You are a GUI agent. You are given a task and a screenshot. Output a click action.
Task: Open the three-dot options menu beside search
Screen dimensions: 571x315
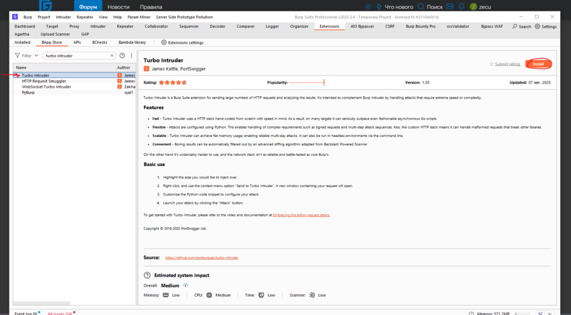[132, 56]
